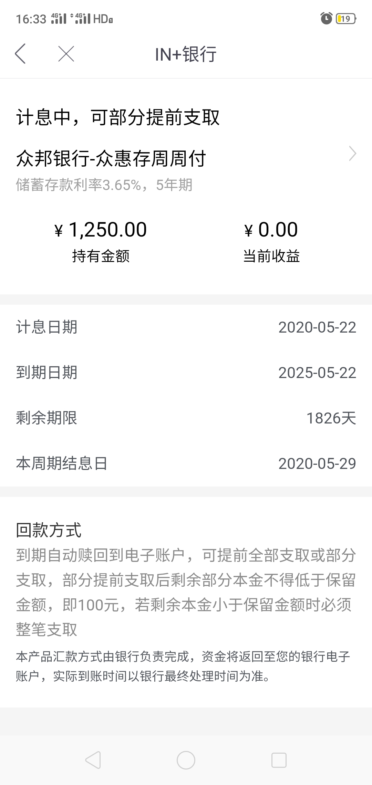The height and width of the screenshot is (785, 372).
Task: Select the 本周期结息日 2020-05-29 row
Action: tap(186, 463)
